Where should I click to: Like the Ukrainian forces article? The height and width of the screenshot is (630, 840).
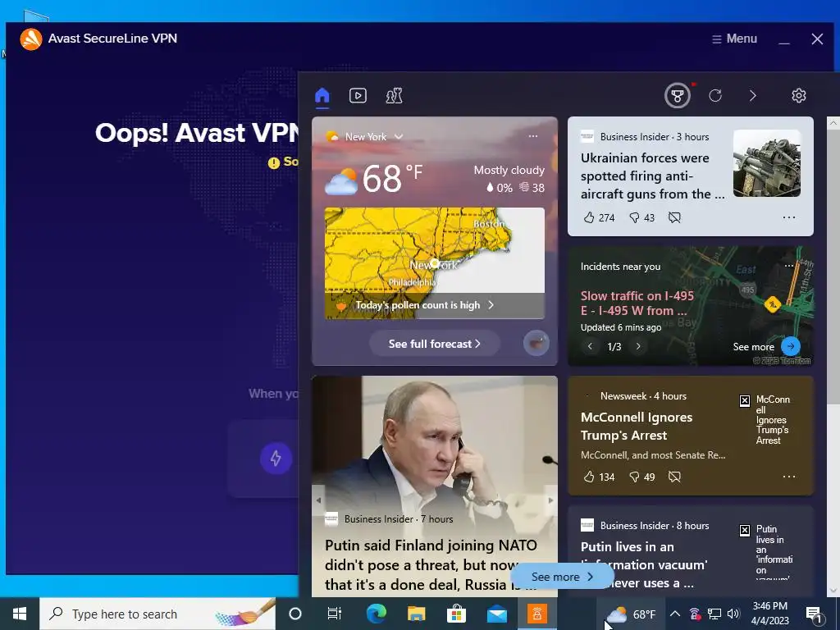(x=599, y=217)
